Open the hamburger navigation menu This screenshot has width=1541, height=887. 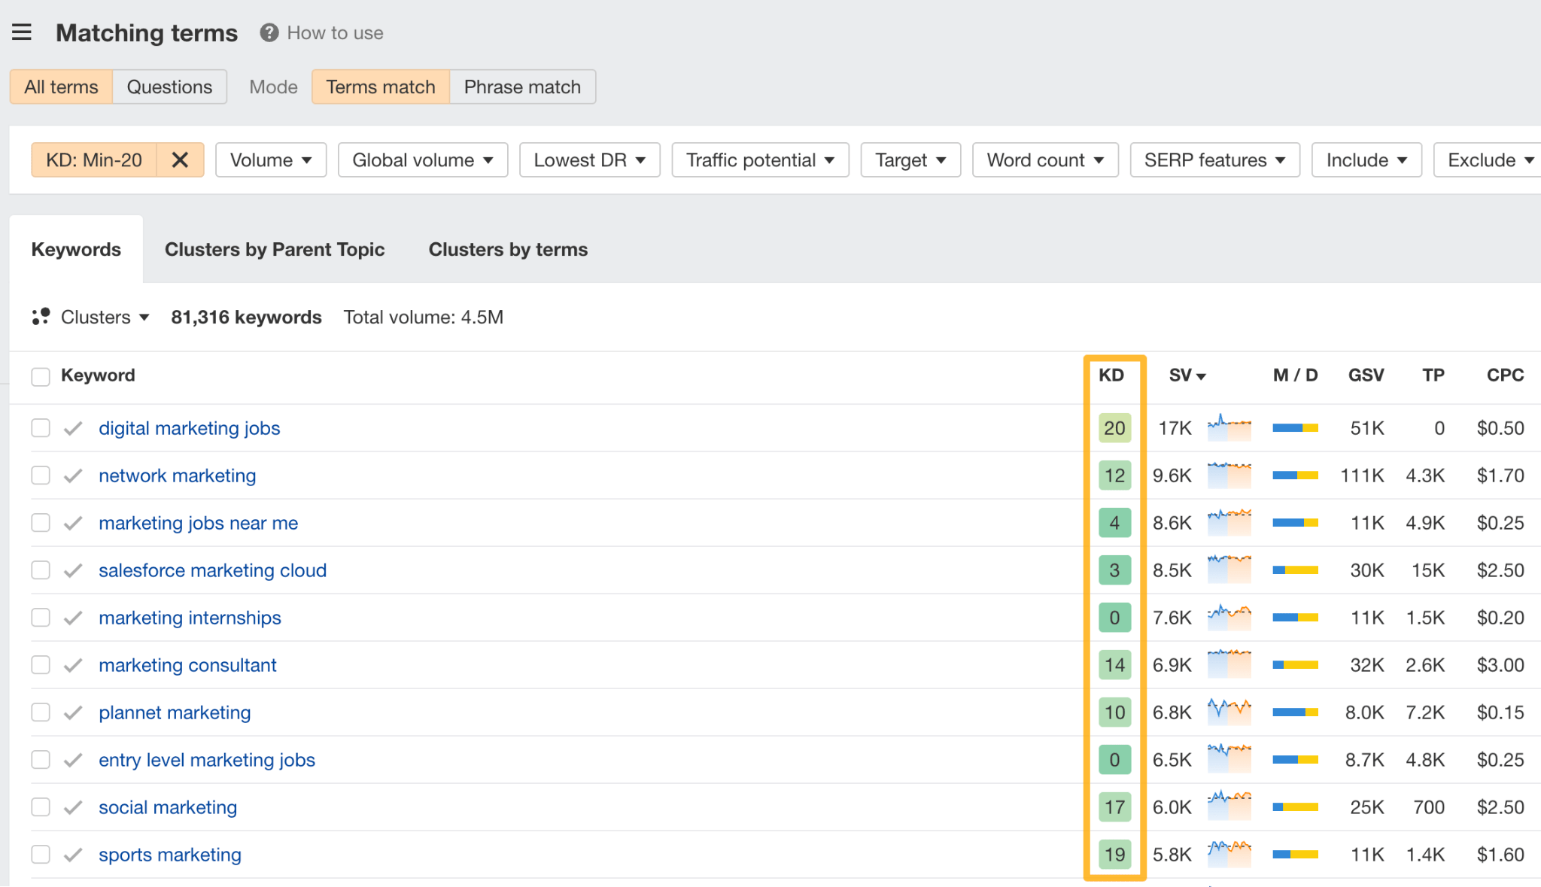pyautogui.click(x=23, y=32)
